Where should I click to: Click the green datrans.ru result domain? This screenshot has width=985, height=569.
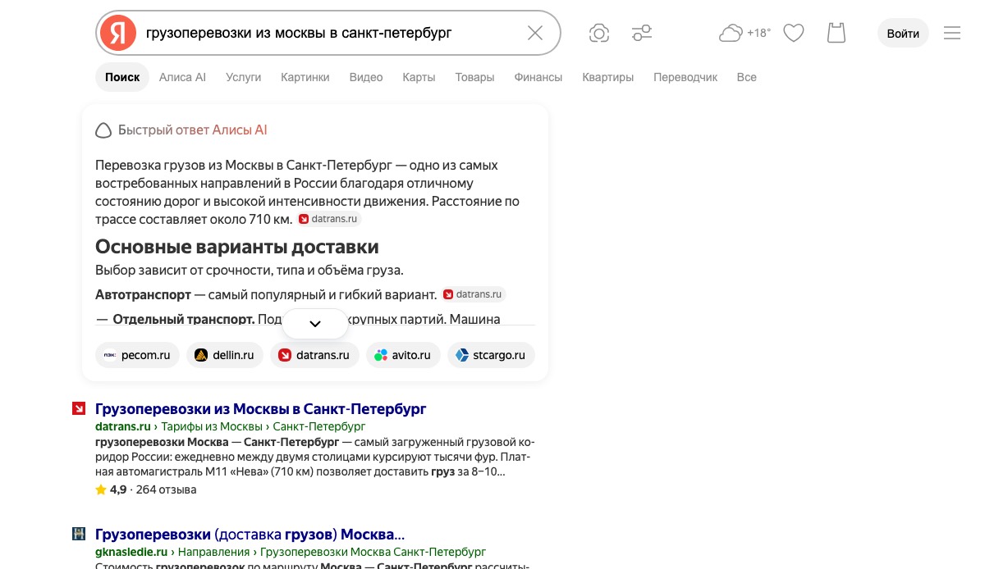[x=123, y=426]
